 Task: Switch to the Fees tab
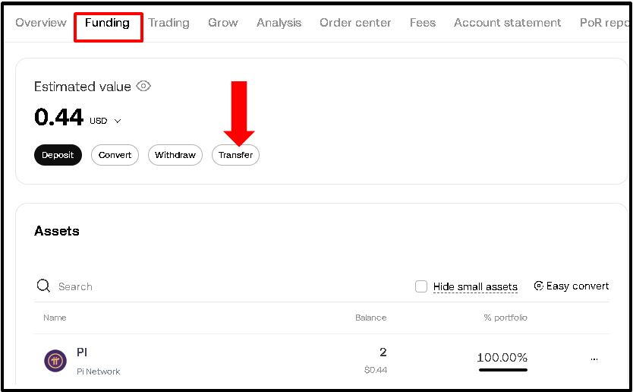point(423,23)
